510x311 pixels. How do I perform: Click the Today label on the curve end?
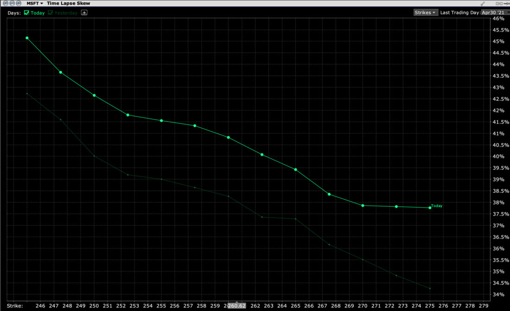click(x=437, y=205)
